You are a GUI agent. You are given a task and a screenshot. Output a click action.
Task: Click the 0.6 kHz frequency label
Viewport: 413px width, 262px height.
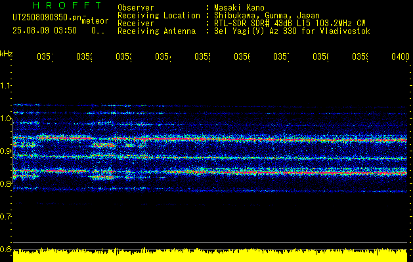pyautogui.click(x=5, y=249)
